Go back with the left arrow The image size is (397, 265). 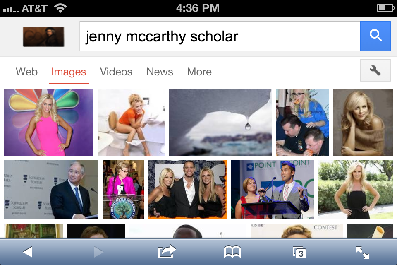click(x=28, y=252)
